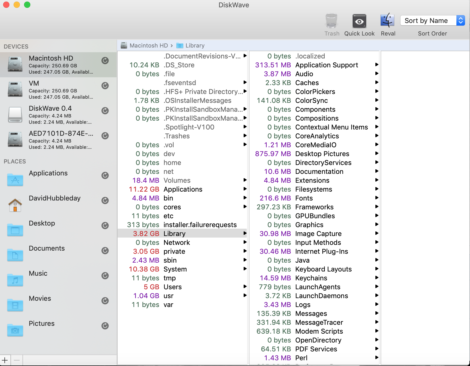This screenshot has height=366, width=470.
Task: Expand the usr folder arrow
Action: [245, 296]
